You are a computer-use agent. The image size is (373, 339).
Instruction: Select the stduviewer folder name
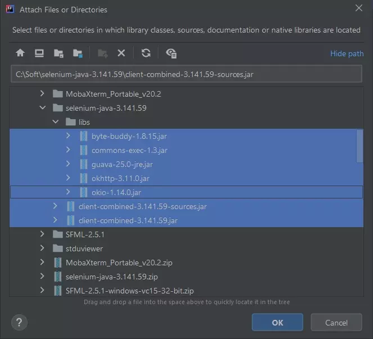84,248
